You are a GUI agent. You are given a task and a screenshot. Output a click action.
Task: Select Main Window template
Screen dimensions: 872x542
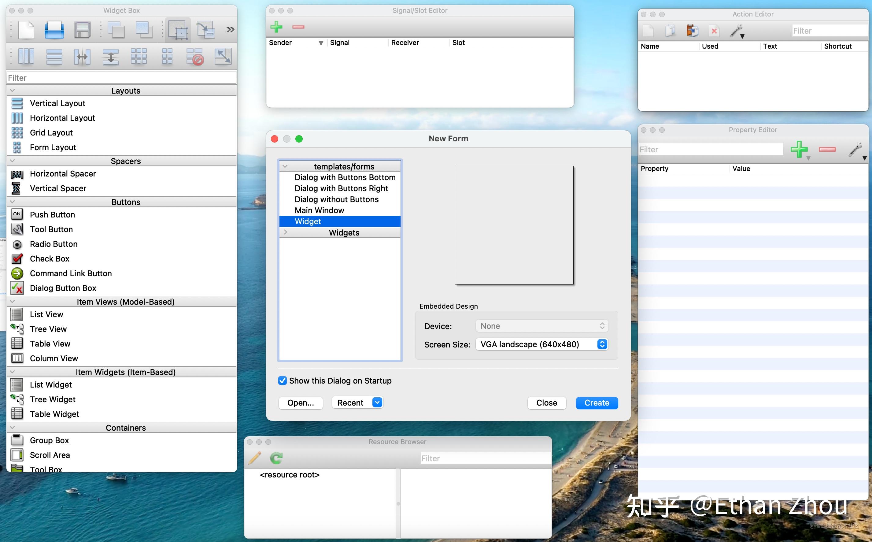click(x=319, y=210)
